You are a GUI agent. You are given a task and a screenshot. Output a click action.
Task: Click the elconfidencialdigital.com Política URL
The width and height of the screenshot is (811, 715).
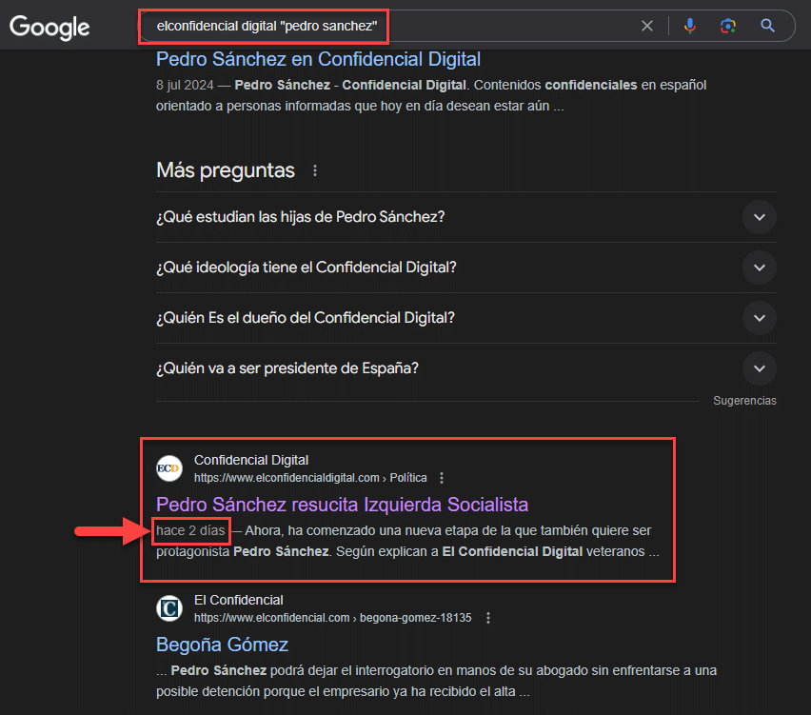[310, 478]
